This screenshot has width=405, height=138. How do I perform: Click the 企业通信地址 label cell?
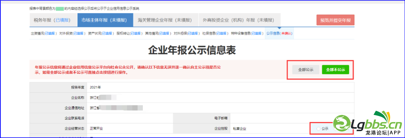[x=58, y=108]
